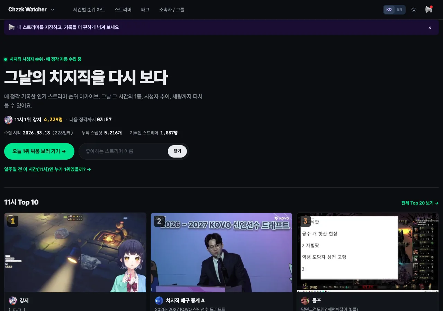Click the 치지직 배구 중계 A channel avatar
Screen dimensions: 443x311
click(x=159, y=301)
